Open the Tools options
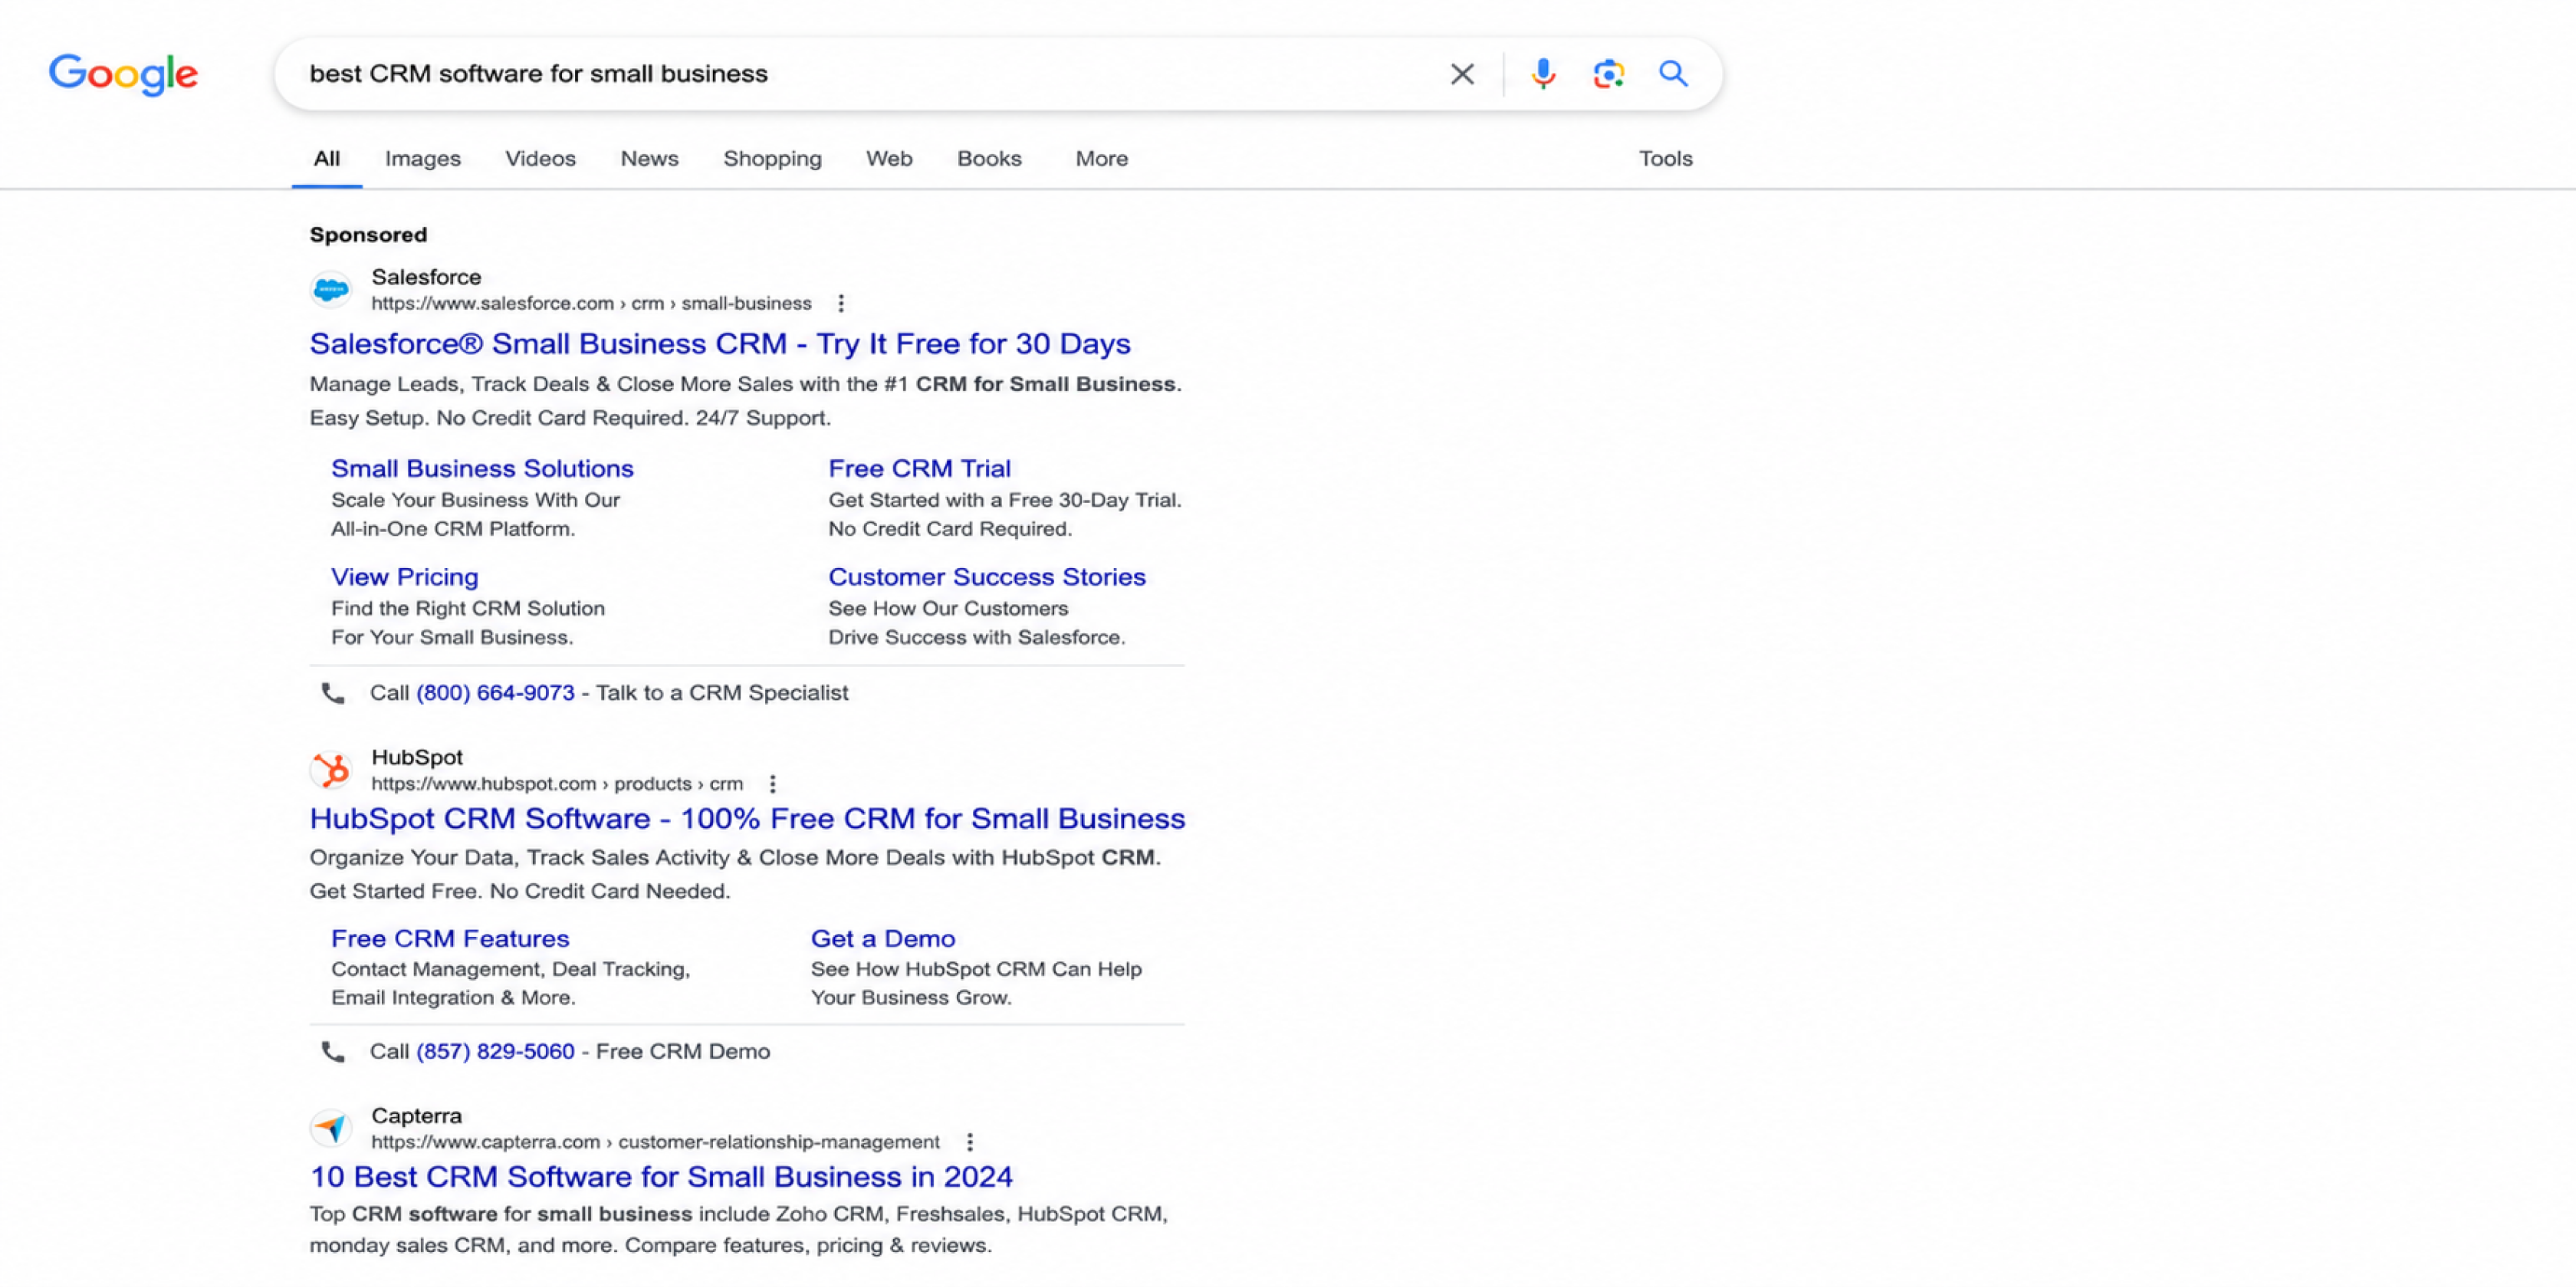The width and height of the screenshot is (2576, 1288). point(1665,159)
